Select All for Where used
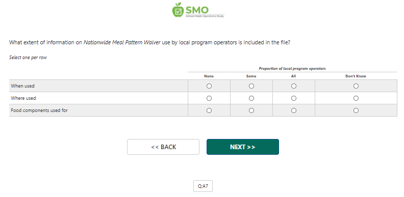The image size is (404, 197). tap(293, 98)
